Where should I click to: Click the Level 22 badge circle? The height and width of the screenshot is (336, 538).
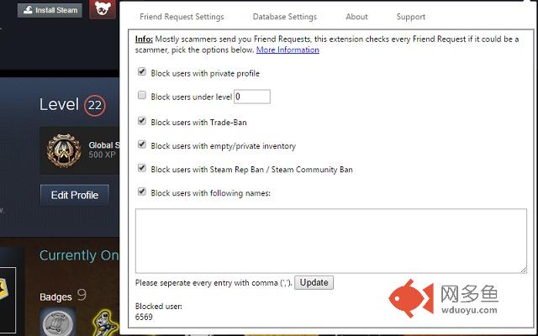click(95, 105)
